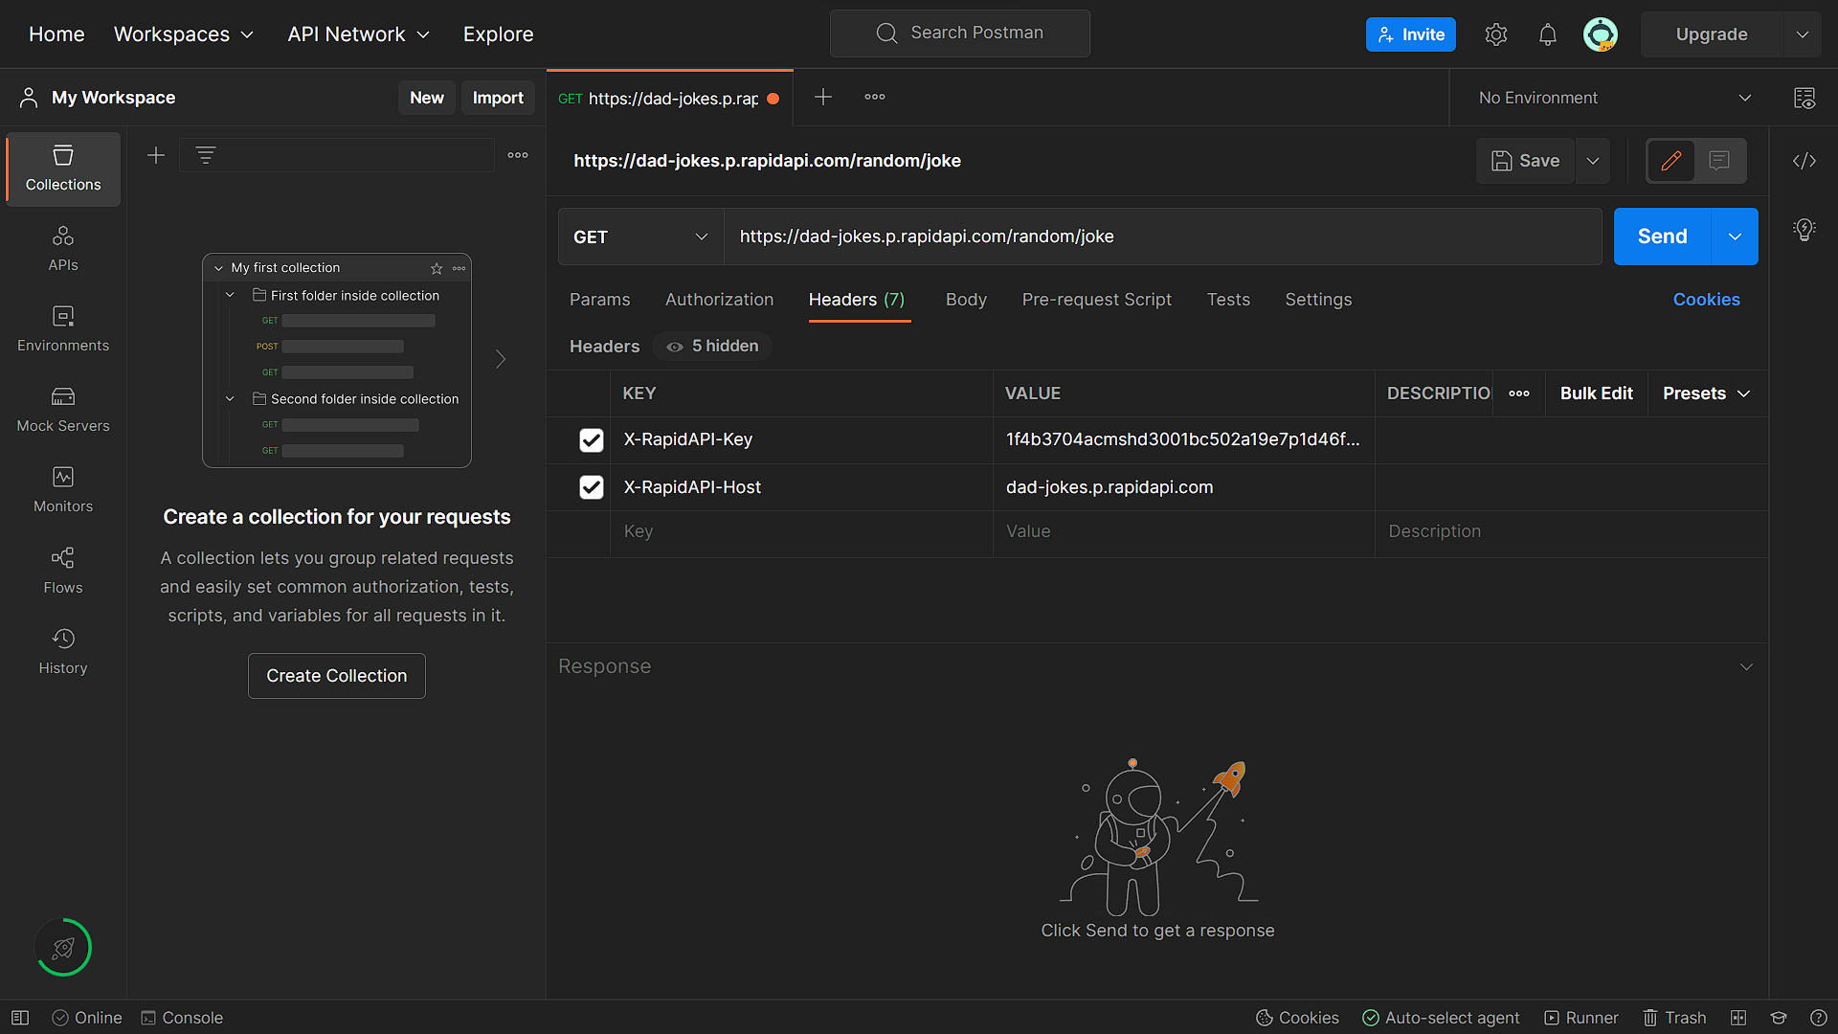Open the Presets dropdown
This screenshot has height=1034, width=1838.
(1707, 393)
